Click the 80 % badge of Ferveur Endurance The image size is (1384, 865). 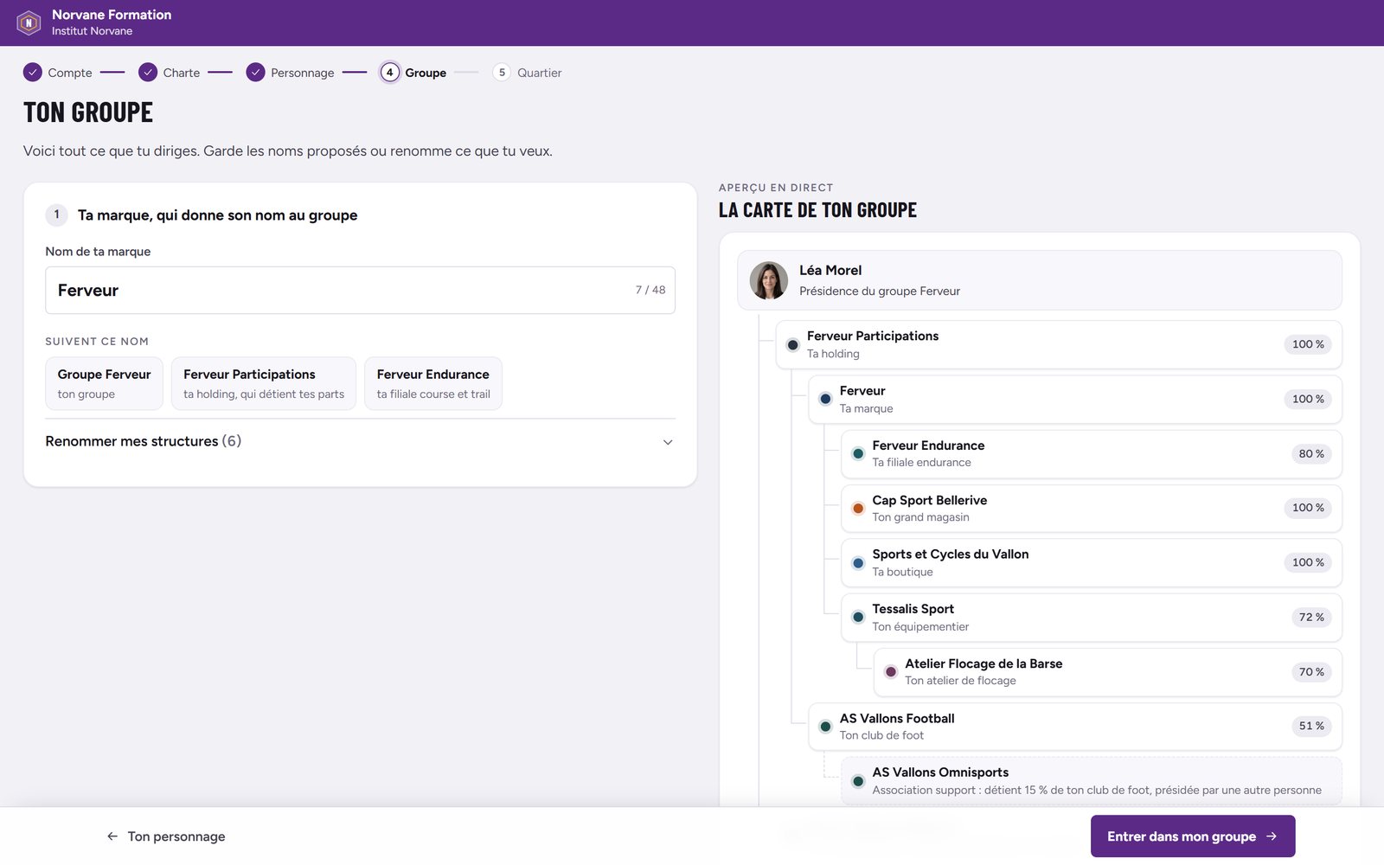coord(1311,453)
